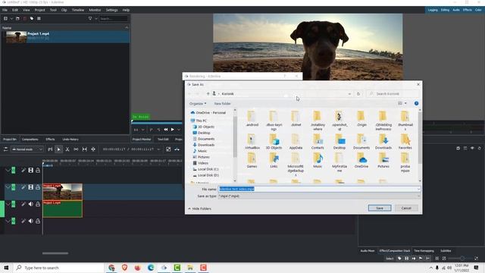
Task: Open Firefox from the Windows taskbar
Action: click(x=138, y=268)
